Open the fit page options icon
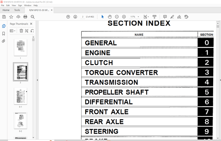This screenshot has width=221, height=141. pos(146,17)
